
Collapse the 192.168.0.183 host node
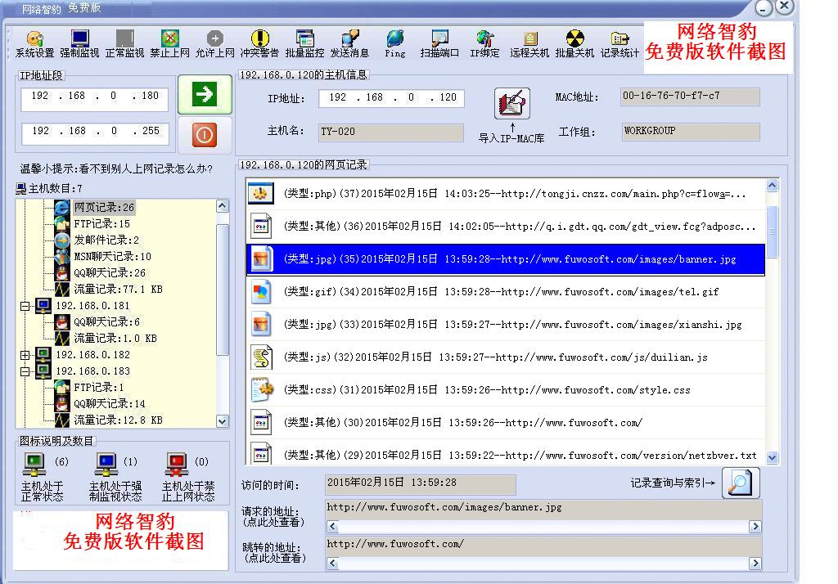pos(25,371)
